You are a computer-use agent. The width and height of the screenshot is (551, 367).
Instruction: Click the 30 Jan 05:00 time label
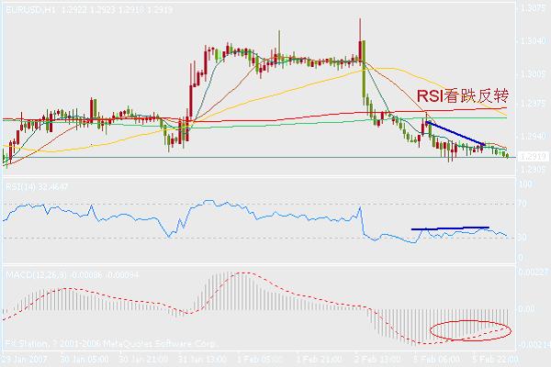84,360
